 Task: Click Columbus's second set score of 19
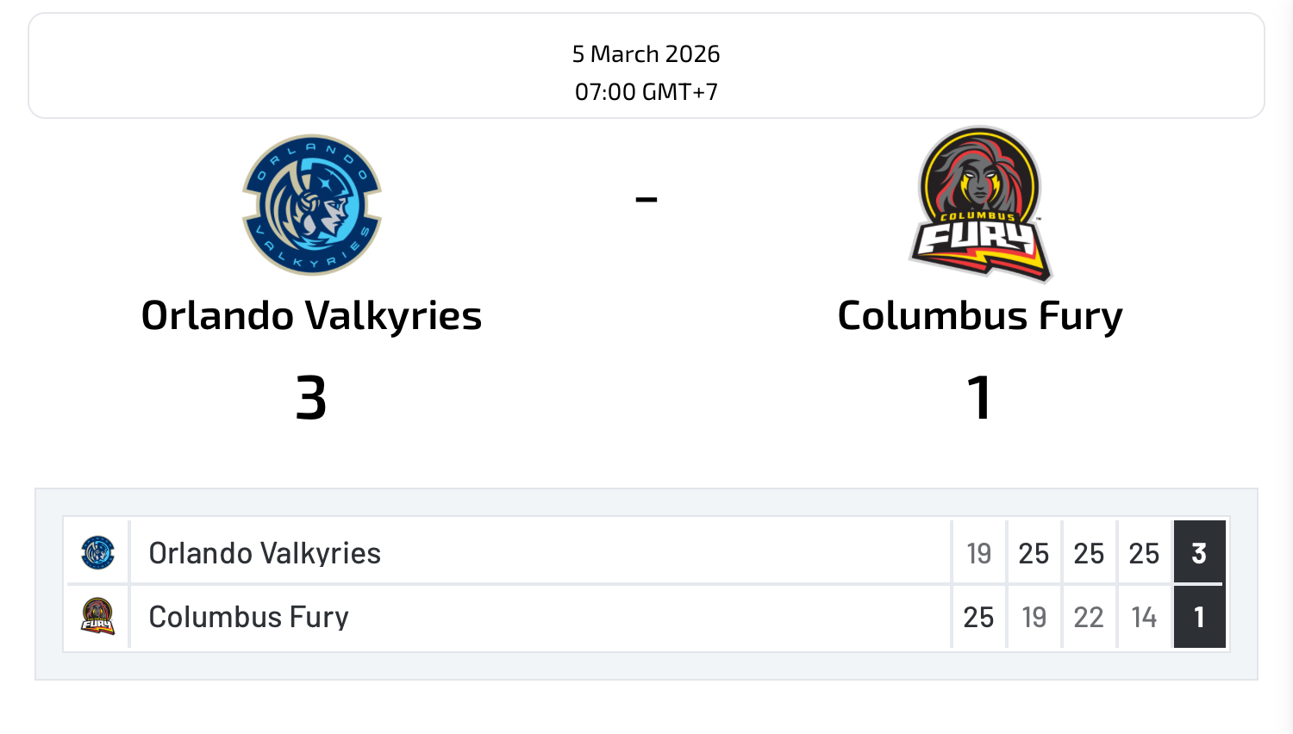(x=1034, y=617)
